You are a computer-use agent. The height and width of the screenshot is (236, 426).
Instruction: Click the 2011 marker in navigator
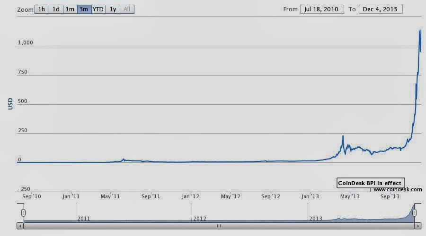click(x=83, y=219)
